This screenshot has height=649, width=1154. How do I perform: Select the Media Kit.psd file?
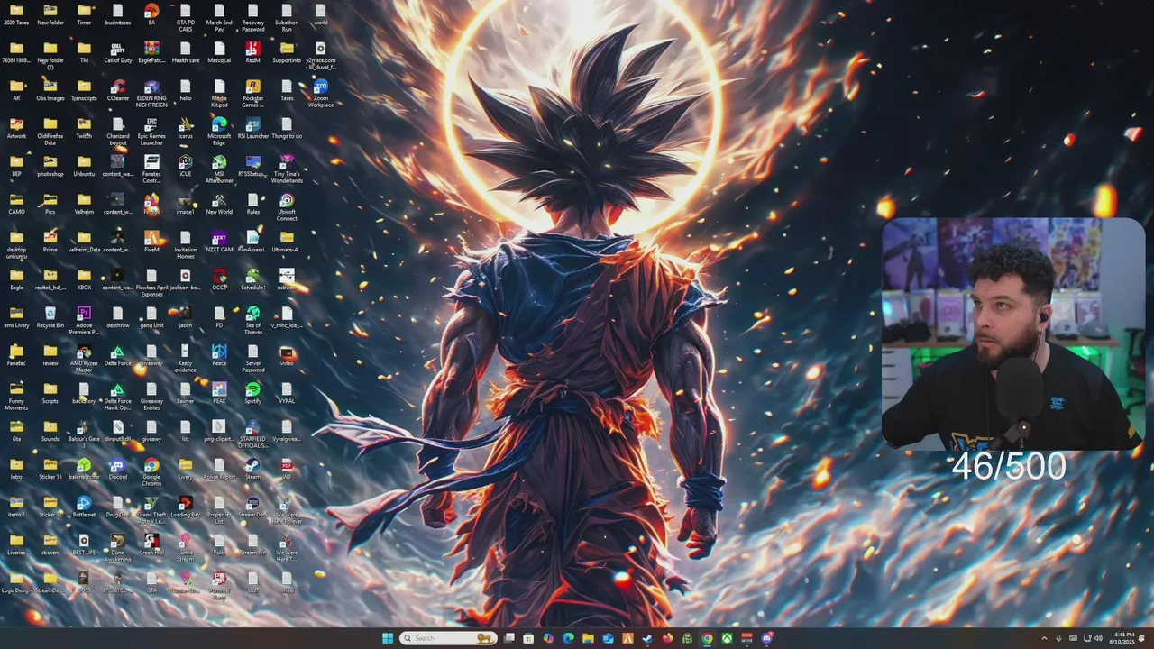pos(219,94)
